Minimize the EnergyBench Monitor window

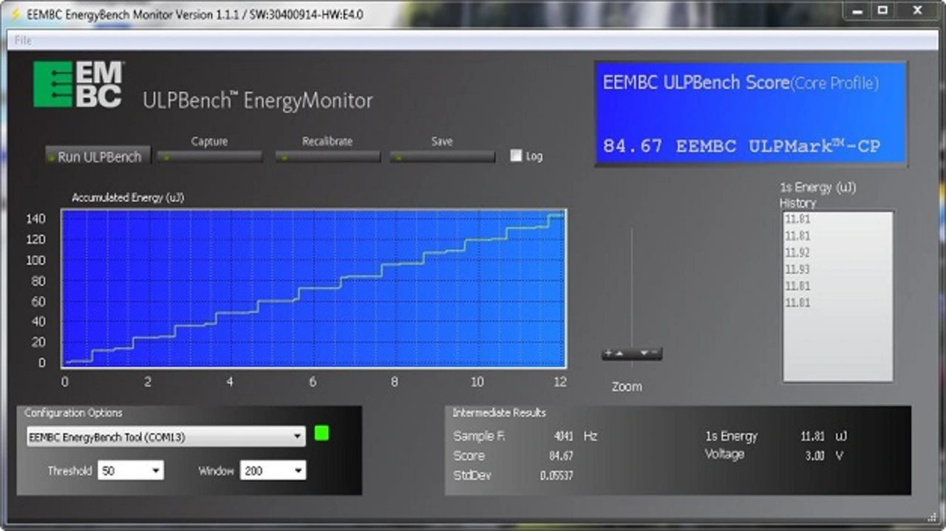click(856, 10)
